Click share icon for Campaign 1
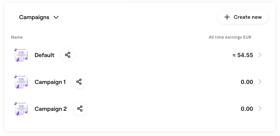280x136 pixels. pyautogui.click(x=79, y=82)
